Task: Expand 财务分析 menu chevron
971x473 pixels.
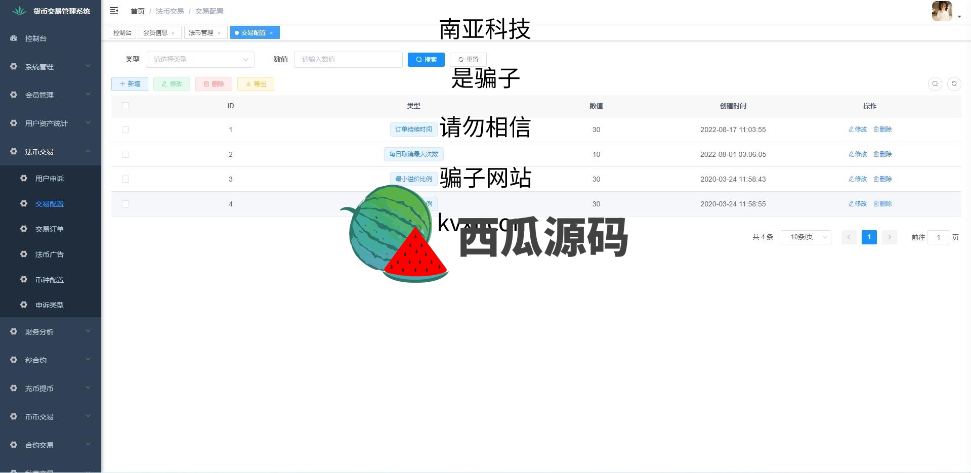Action: [x=88, y=331]
